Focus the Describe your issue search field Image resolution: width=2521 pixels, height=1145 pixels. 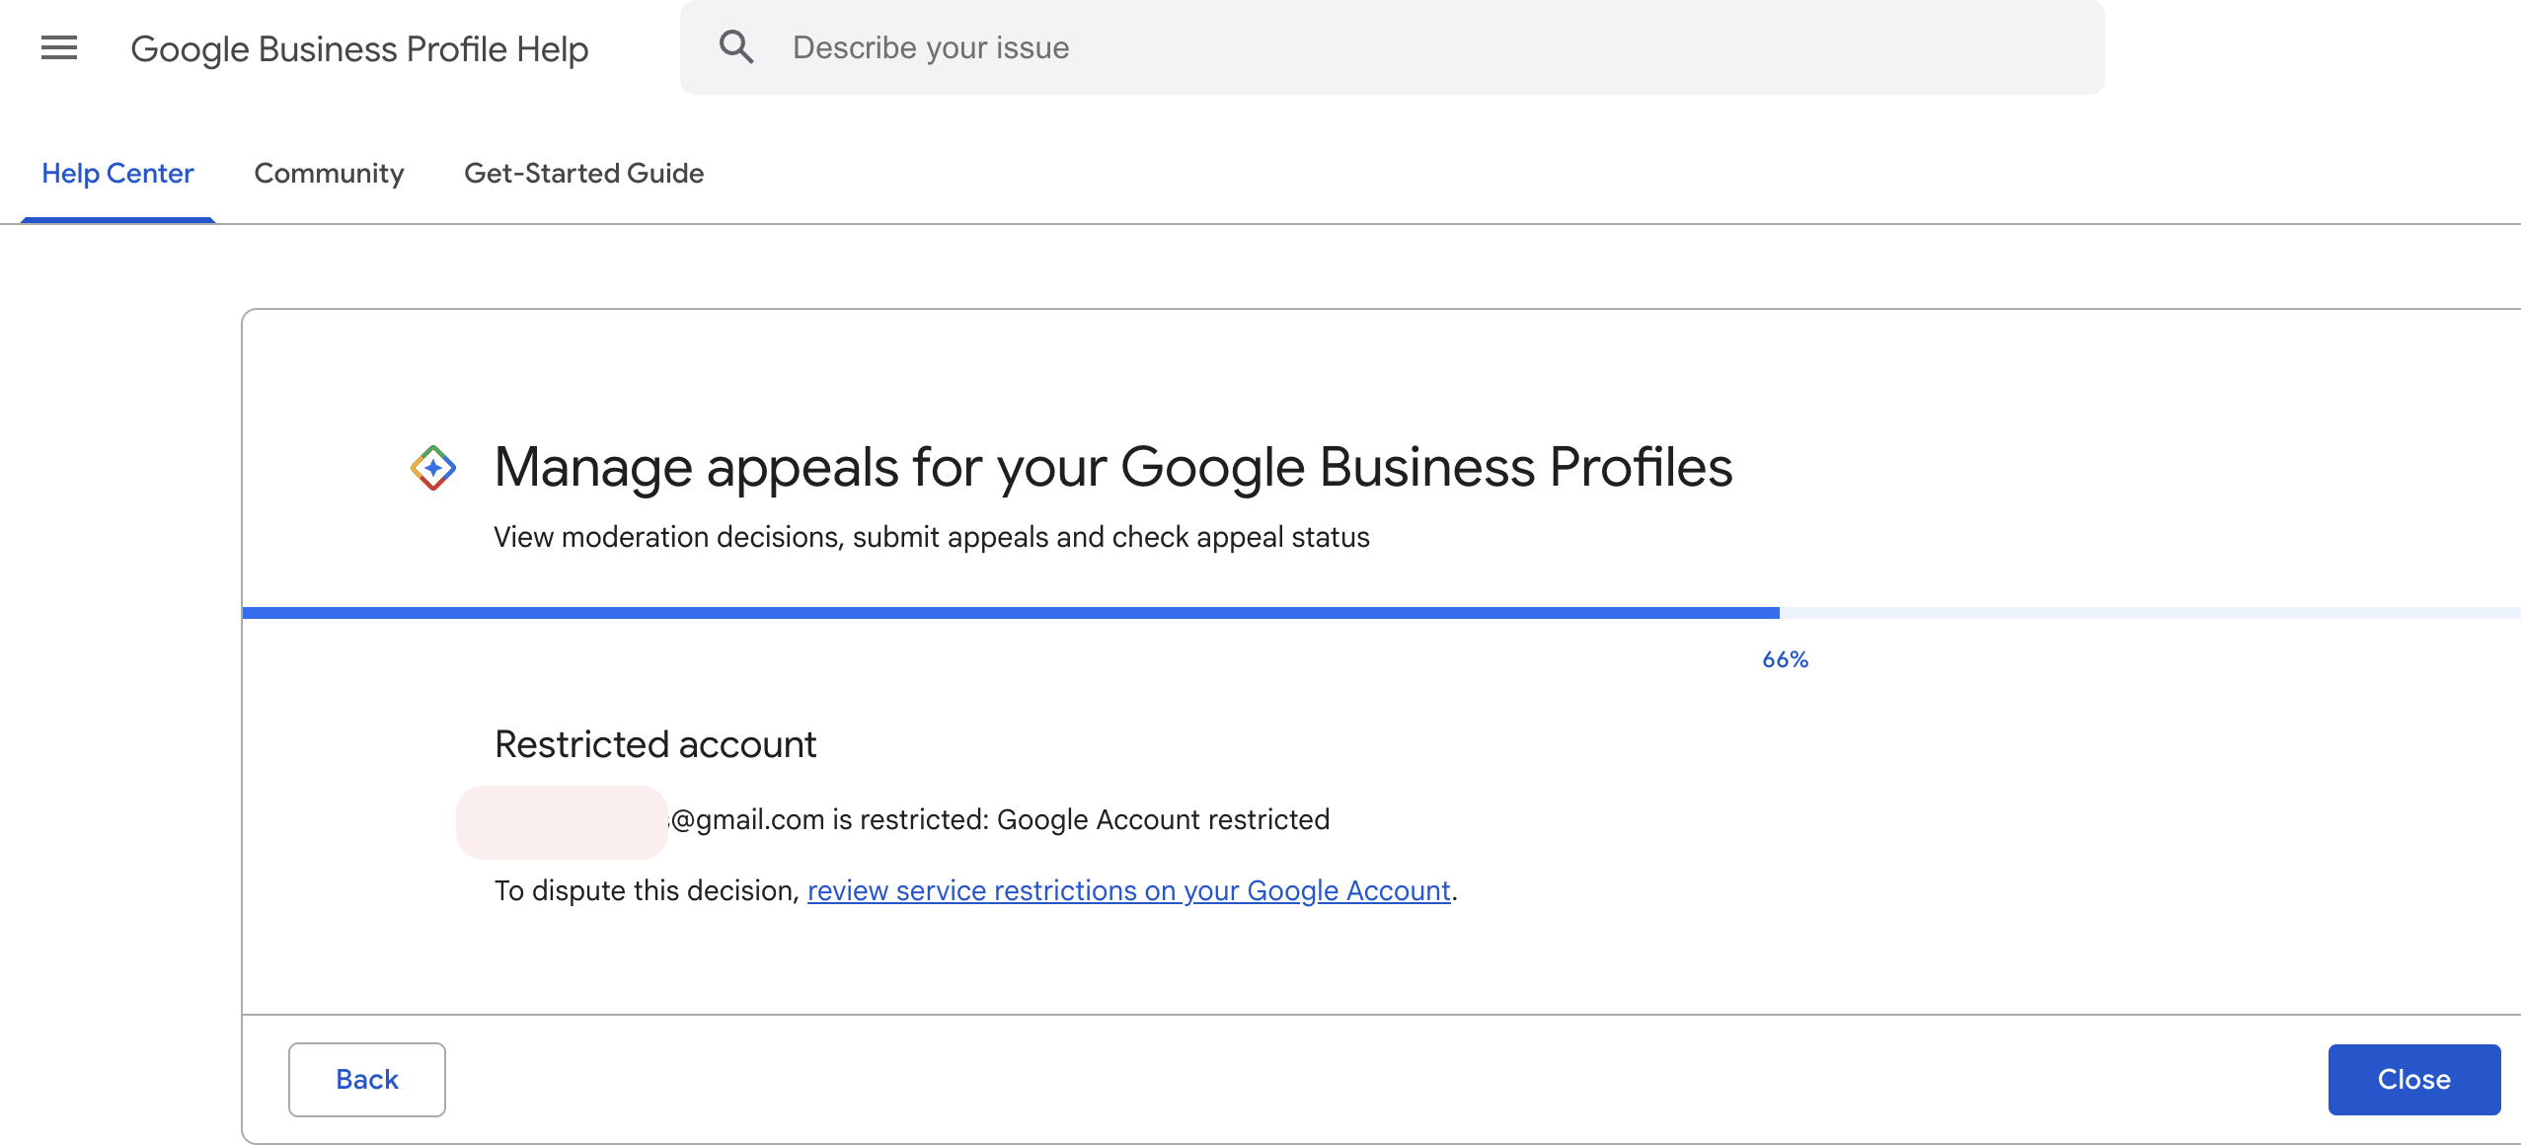pyautogui.click(x=1392, y=47)
